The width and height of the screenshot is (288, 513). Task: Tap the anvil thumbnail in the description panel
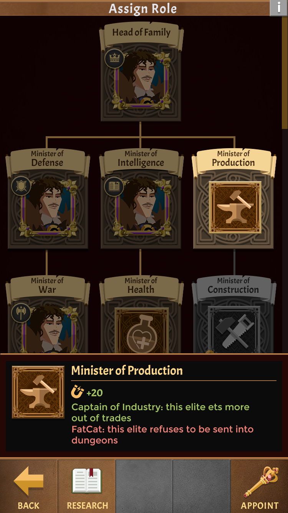coord(38,392)
